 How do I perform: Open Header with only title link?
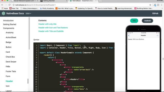[47, 24]
